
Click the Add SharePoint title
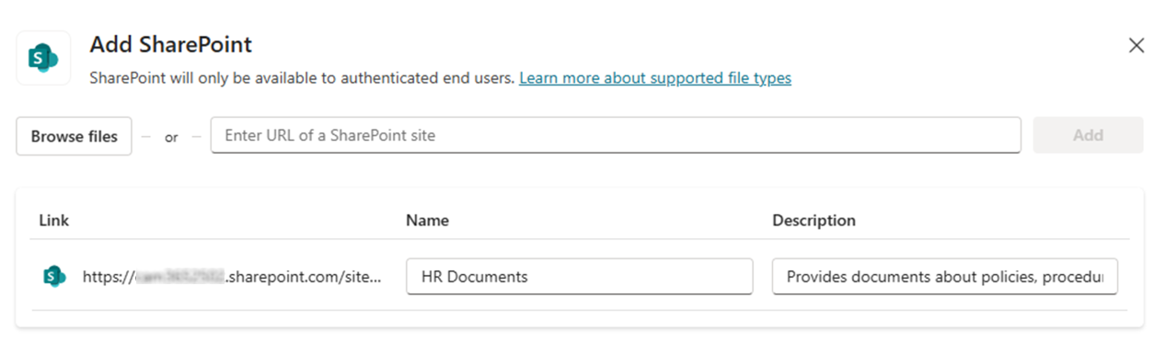point(170,45)
